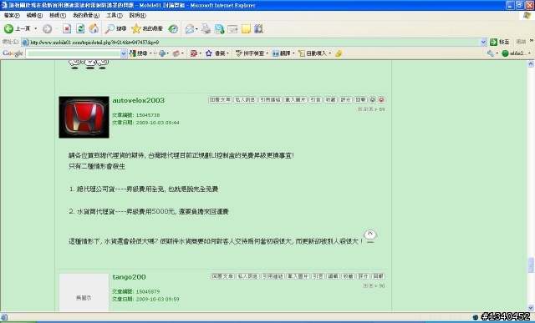535x323 pixels.
Task: Open the View (檢視) menu
Action: (58, 15)
